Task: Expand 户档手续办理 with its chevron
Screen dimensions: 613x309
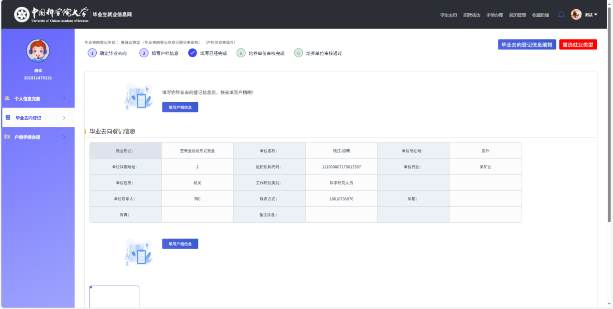Action: (64, 138)
